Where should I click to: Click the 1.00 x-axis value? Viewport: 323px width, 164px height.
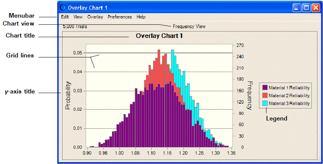click(x=119, y=153)
